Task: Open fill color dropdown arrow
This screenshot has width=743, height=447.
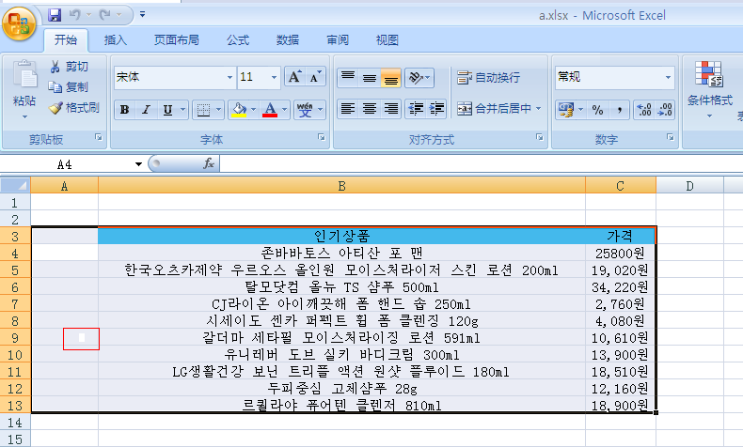Action: click(x=254, y=110)
